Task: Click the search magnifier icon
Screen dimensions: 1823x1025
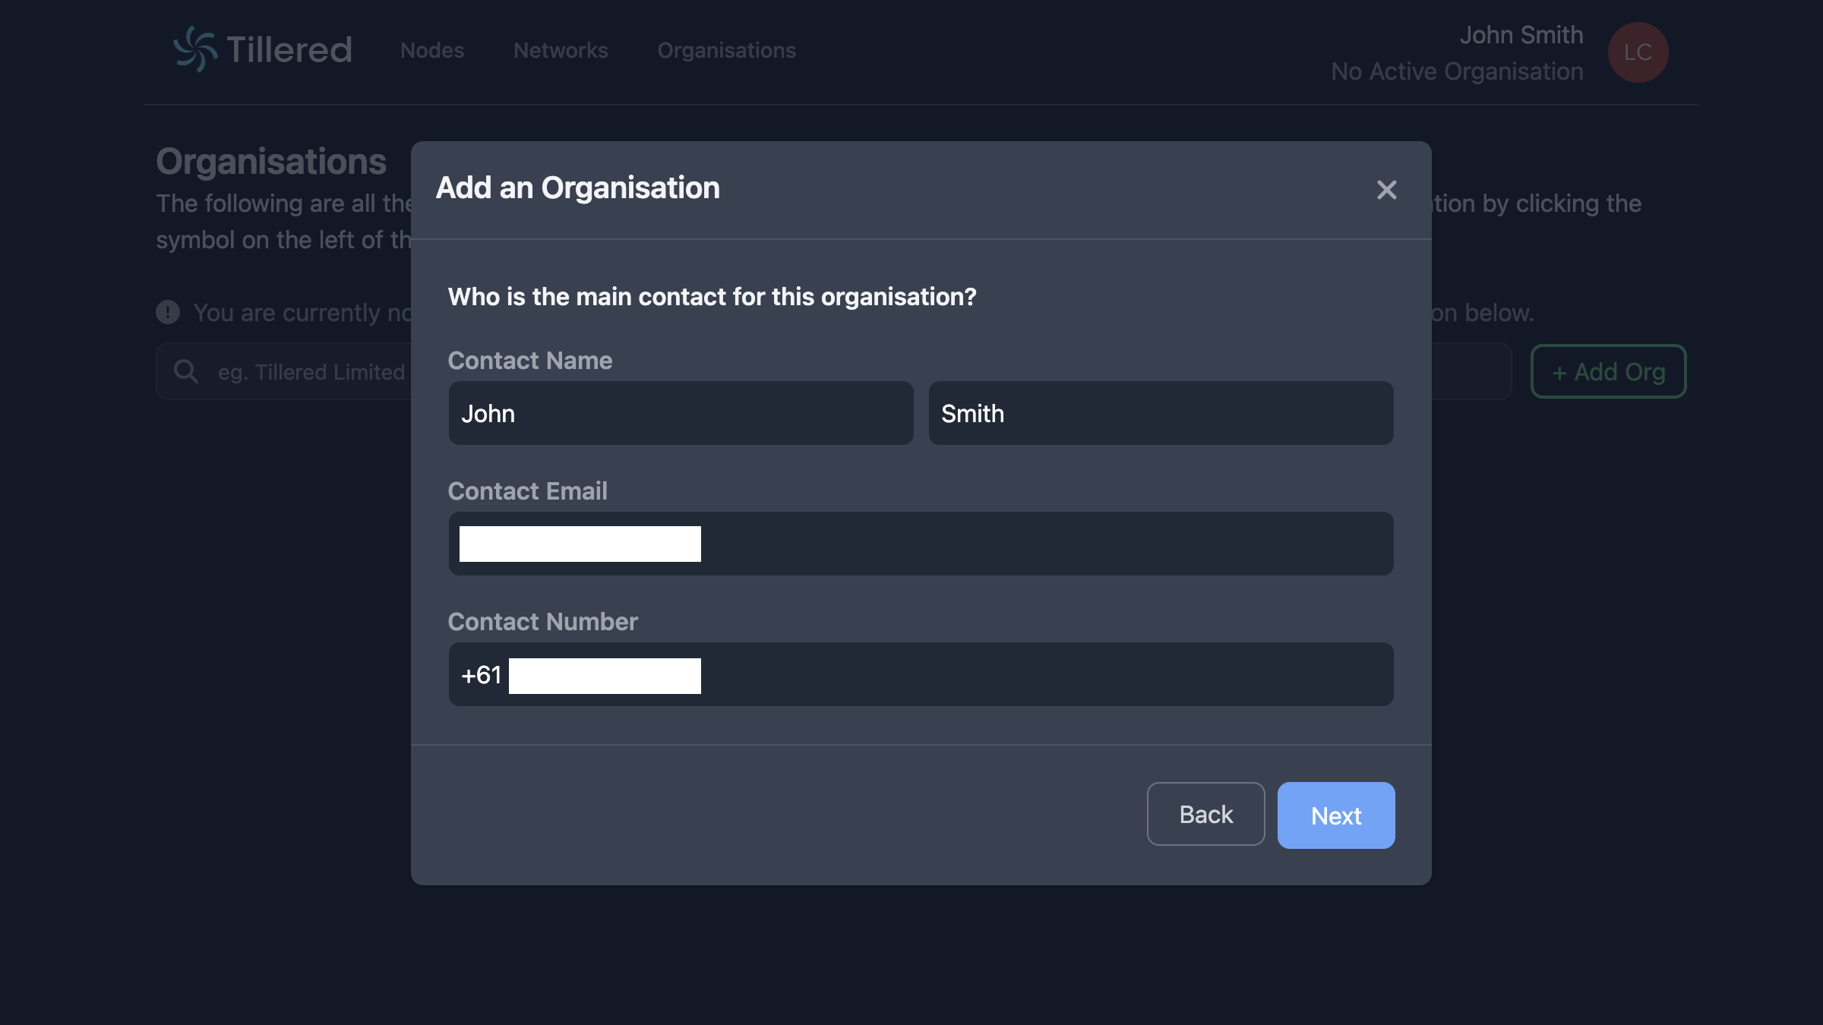Action: 186,371
